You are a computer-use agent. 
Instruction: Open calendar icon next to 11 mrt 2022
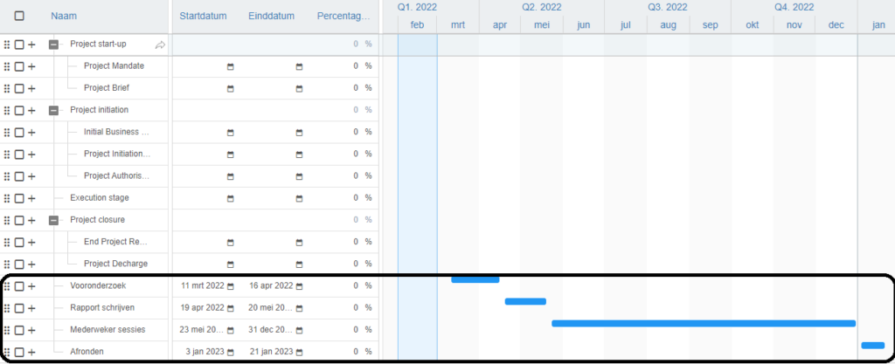(x=231, y=286)
